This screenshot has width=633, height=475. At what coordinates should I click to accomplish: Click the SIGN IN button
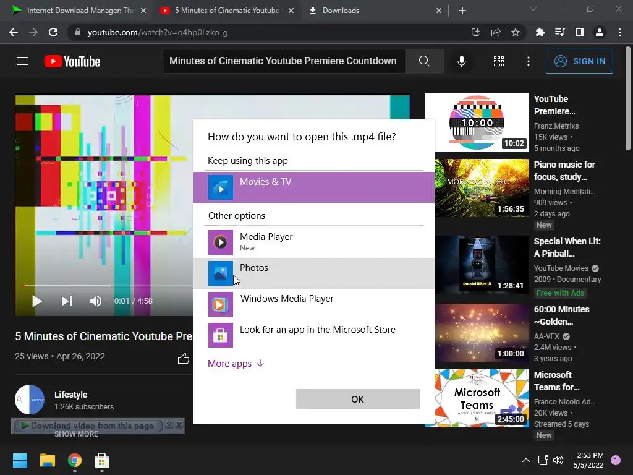coord(579,61)
